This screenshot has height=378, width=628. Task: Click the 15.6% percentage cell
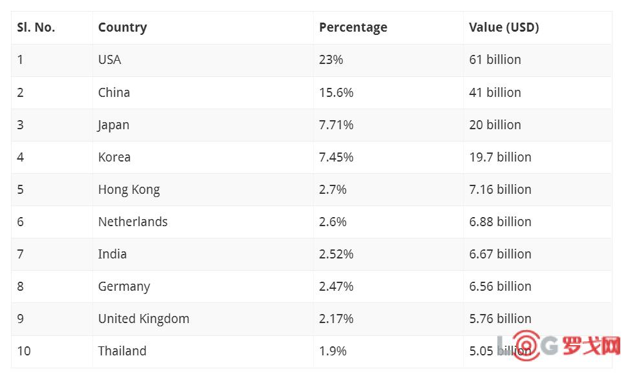(x=336, y=92)
